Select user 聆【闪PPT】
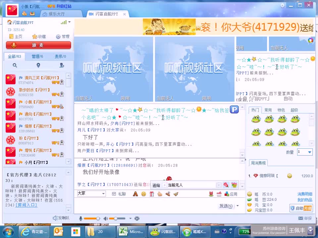Screen dimensions: 318x238 (35, 140)
